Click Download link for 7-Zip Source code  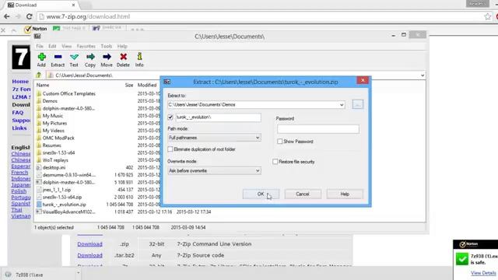[x=90, y=255]
